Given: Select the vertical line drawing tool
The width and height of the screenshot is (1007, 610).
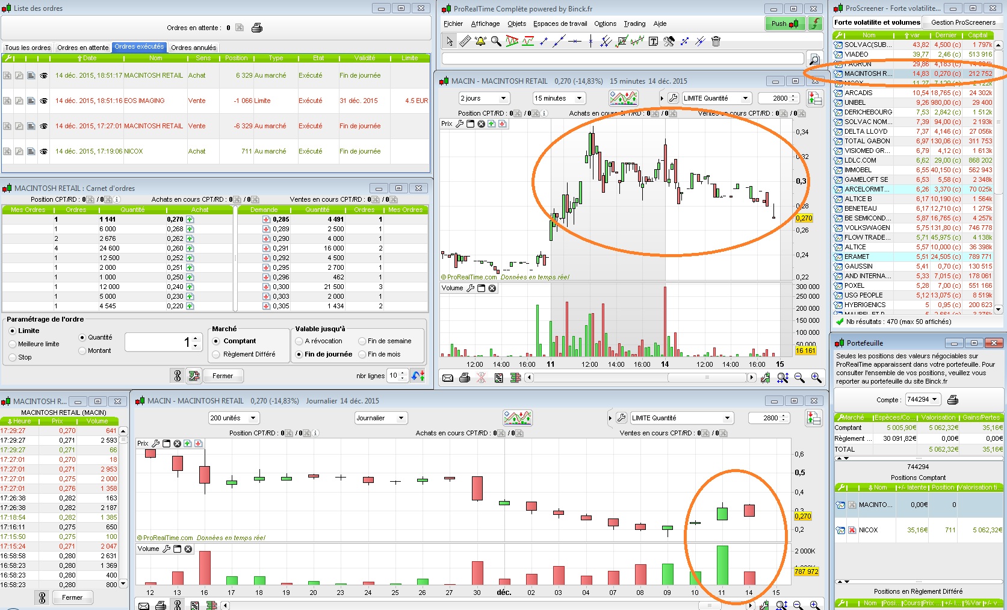Looking at the screenshot, I should point(590,41).
